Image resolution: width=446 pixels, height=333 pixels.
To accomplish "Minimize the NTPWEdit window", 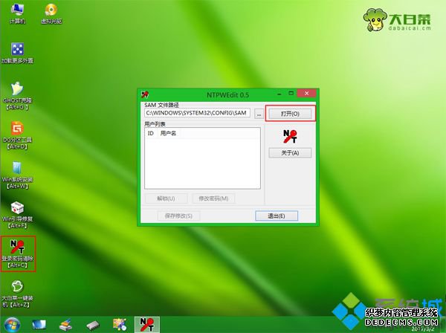I will (279, 93).
